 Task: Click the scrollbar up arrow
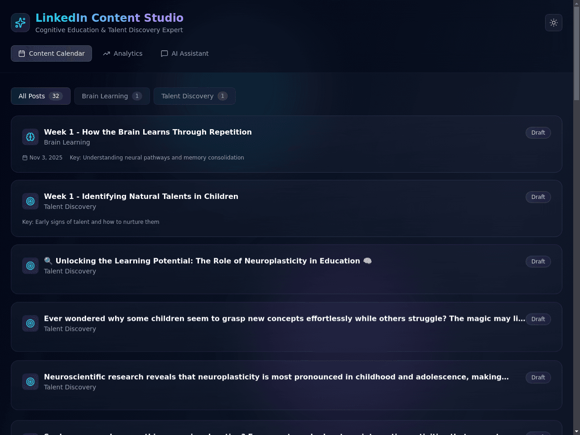tap(576, 3)
